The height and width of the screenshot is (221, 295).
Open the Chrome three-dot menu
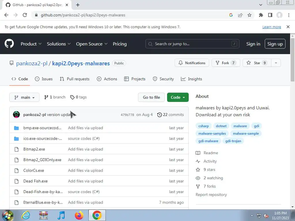coord(289,15)
